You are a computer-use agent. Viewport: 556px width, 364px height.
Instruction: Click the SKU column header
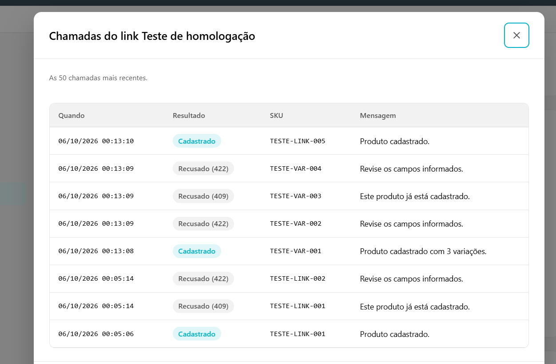276,115
